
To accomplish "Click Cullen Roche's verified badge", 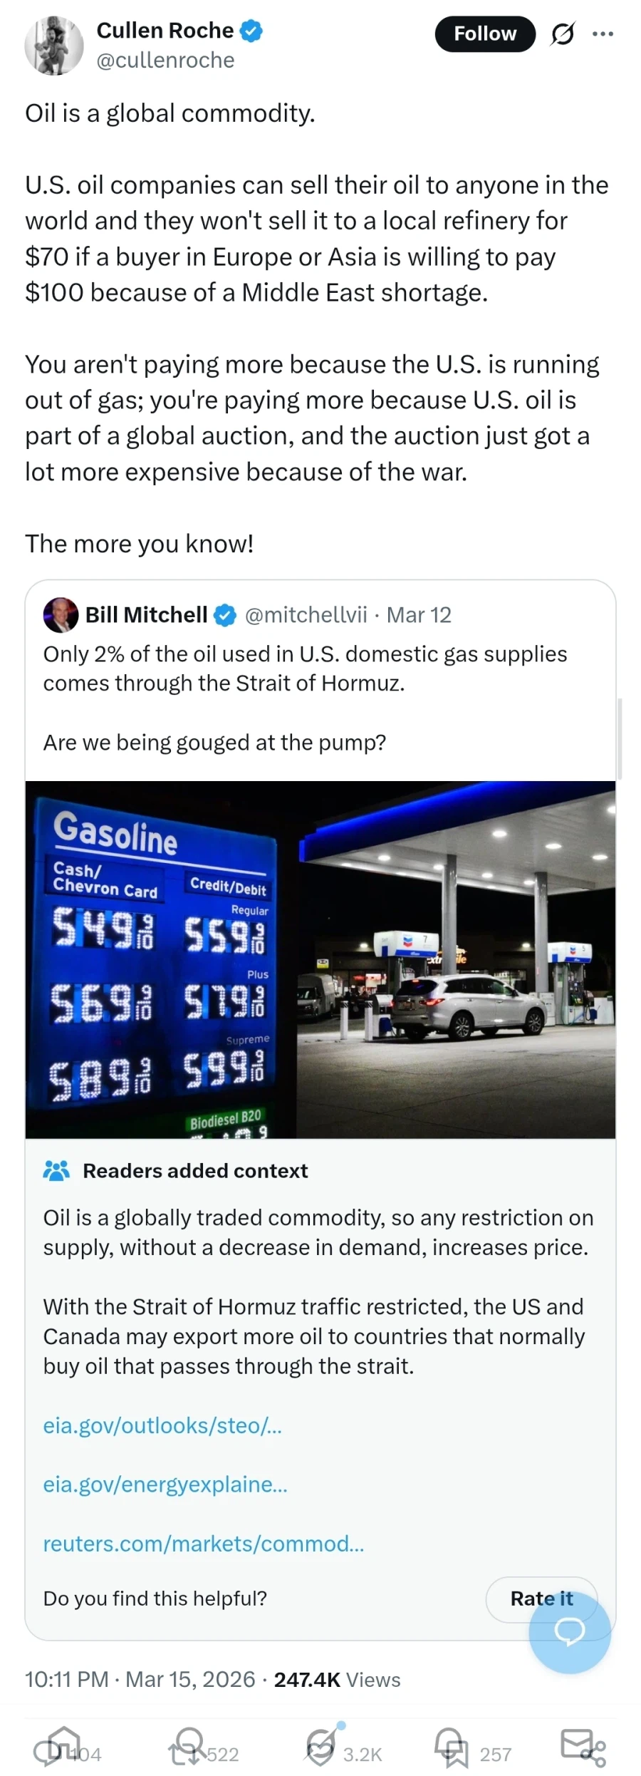I will pos(251,31).
